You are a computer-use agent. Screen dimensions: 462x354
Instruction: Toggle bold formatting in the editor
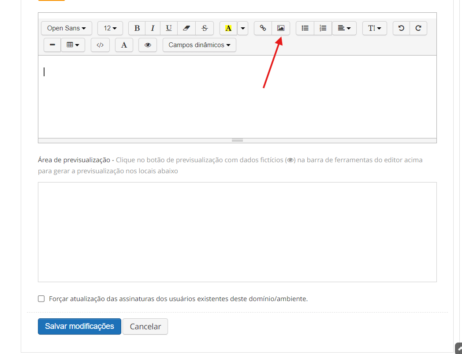coord(137,28)
